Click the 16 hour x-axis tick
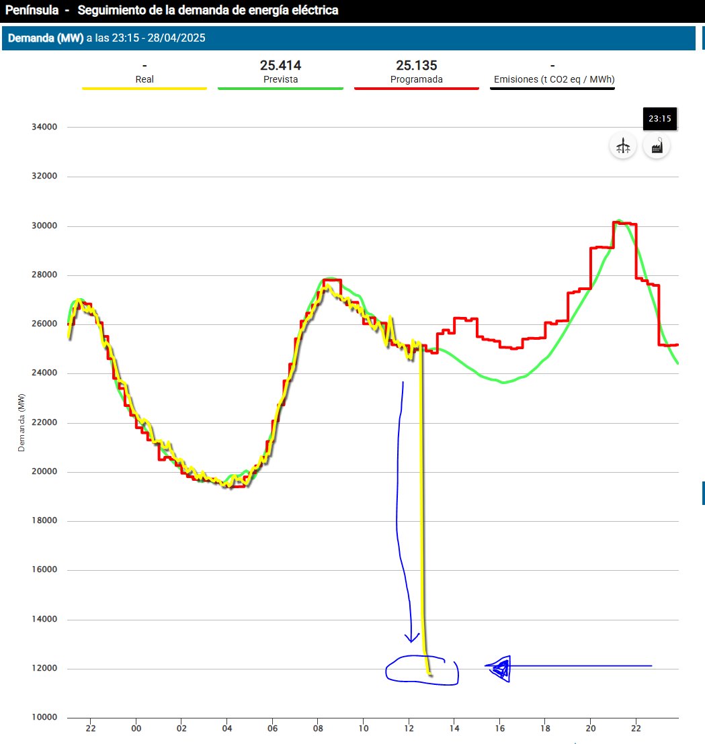Screen dimensions: 705x744 click(x=500, y=728)
